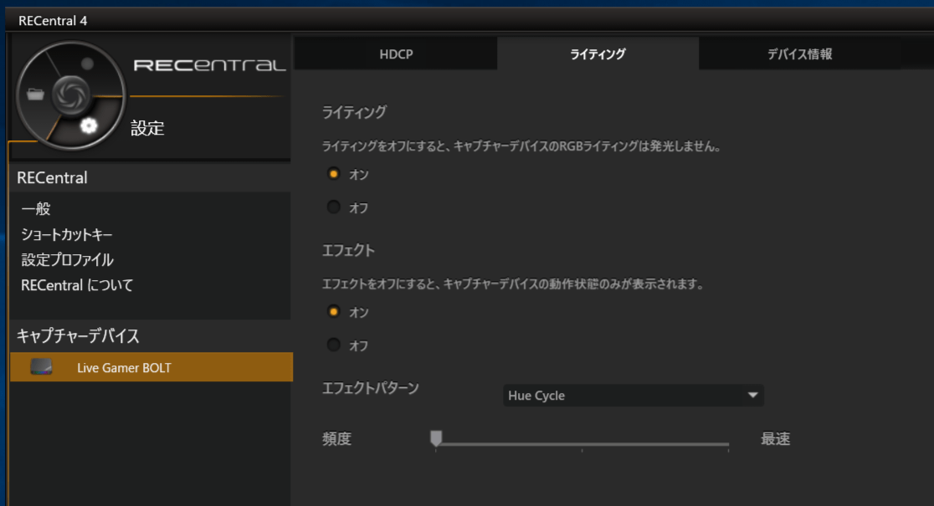
Task: Enable effects with the エフェクト オン radio
Action: tap(334, 311)
